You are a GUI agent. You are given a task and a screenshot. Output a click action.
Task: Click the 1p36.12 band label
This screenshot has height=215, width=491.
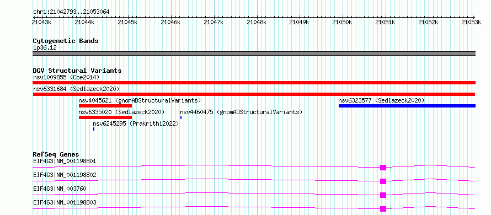coord(45,48)
